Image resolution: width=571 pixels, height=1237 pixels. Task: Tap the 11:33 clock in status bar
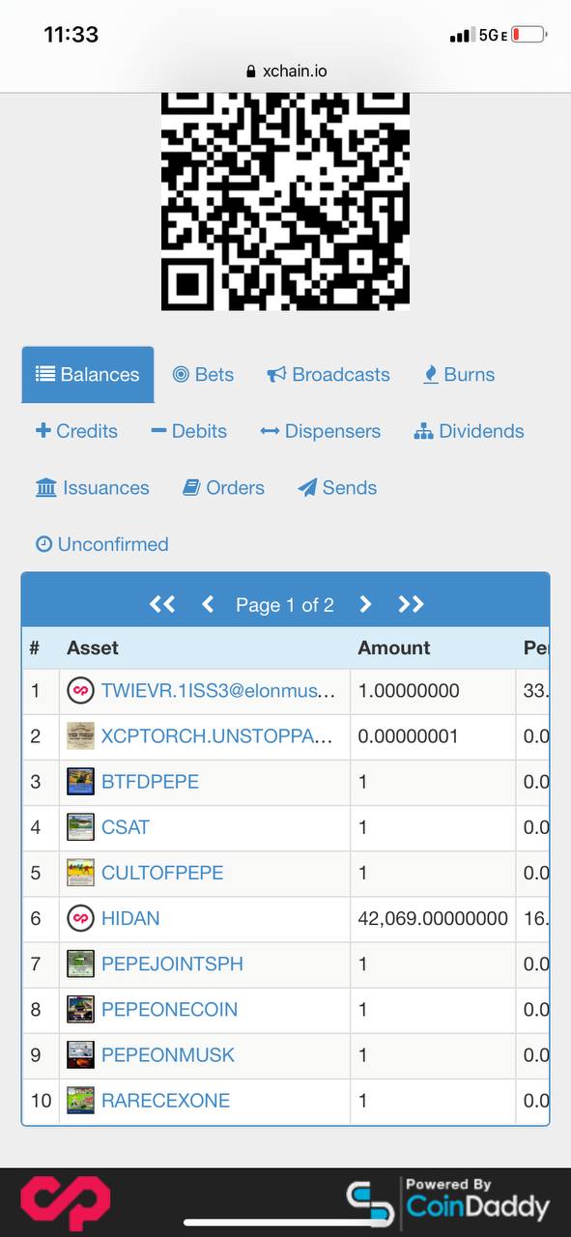pyautogui.click(x=71, y=35)
